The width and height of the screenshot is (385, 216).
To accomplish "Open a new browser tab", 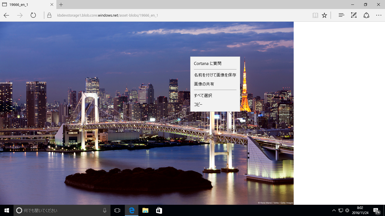I will 61,4.
